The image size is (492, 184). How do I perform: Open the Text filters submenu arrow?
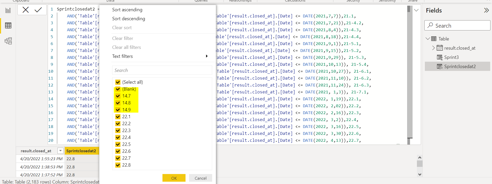[x=207, y=56]
